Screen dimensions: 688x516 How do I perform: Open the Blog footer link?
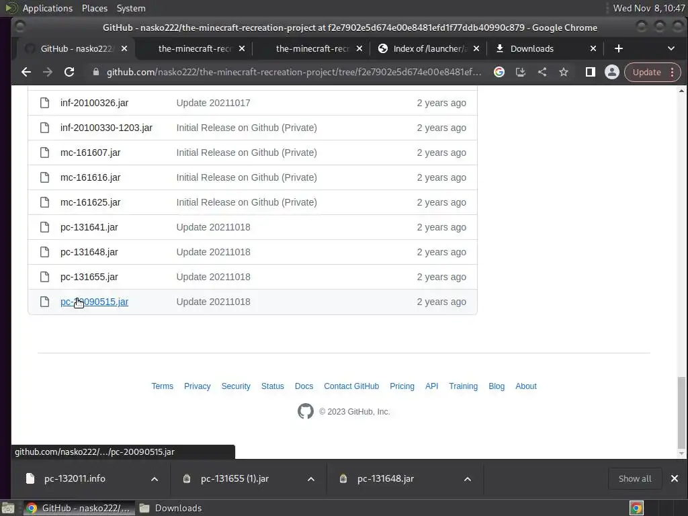pyautogui.click(x=497, y=386)
